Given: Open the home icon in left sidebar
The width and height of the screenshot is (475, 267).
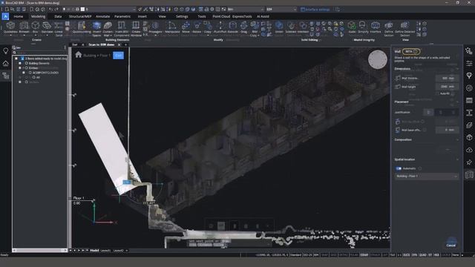Looking at the screenshot, I should [6, 64].
